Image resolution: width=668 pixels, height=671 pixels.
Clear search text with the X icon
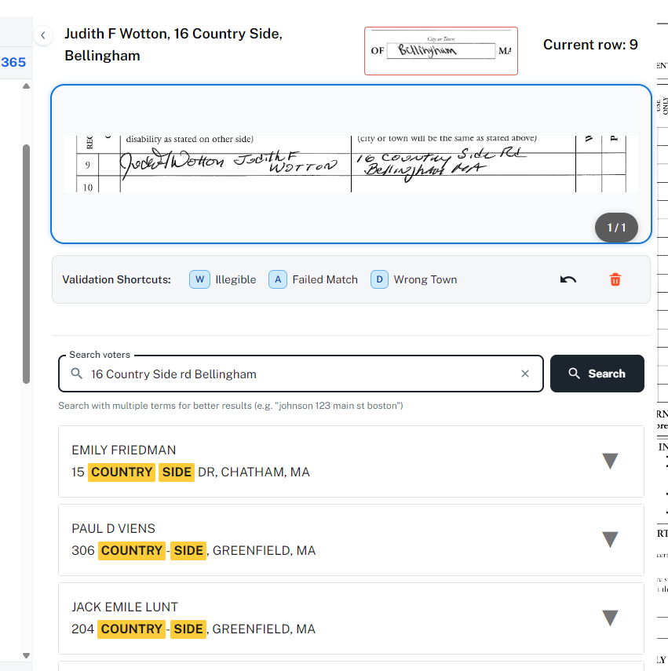pyautogui.click(x=525, y=374)
